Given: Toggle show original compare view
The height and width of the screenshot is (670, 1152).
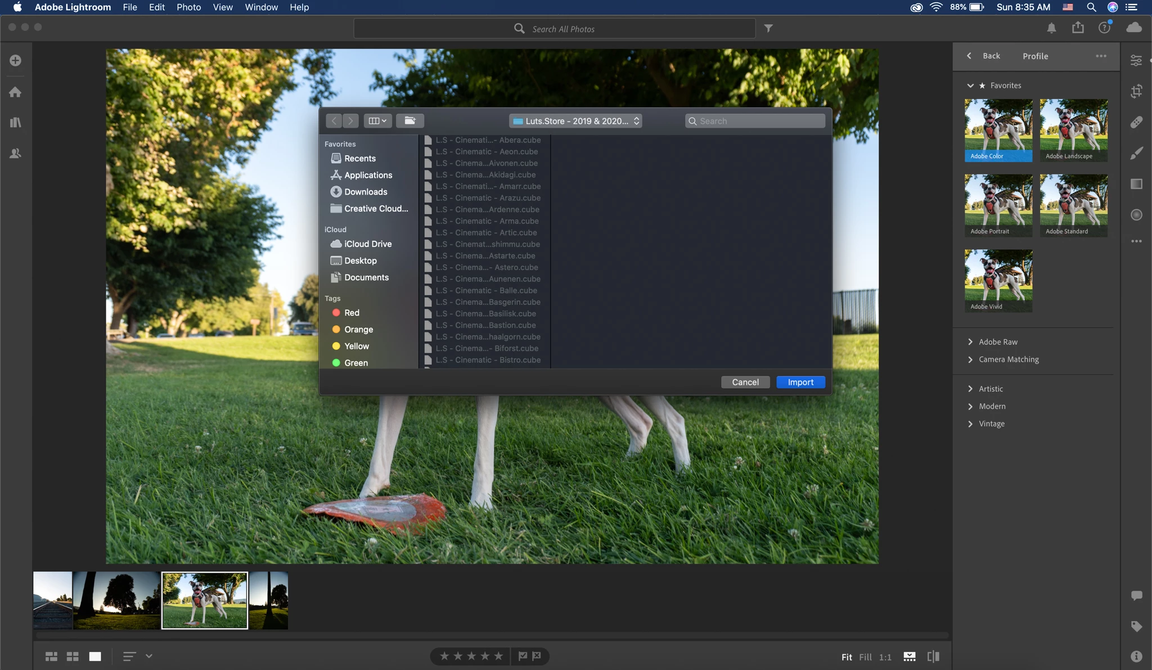Looking at the screenshot, I should [933, 656].
